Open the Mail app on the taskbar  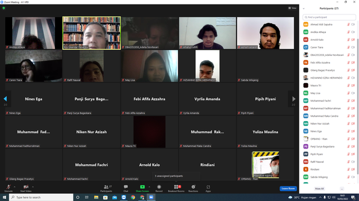pos(114,197)
